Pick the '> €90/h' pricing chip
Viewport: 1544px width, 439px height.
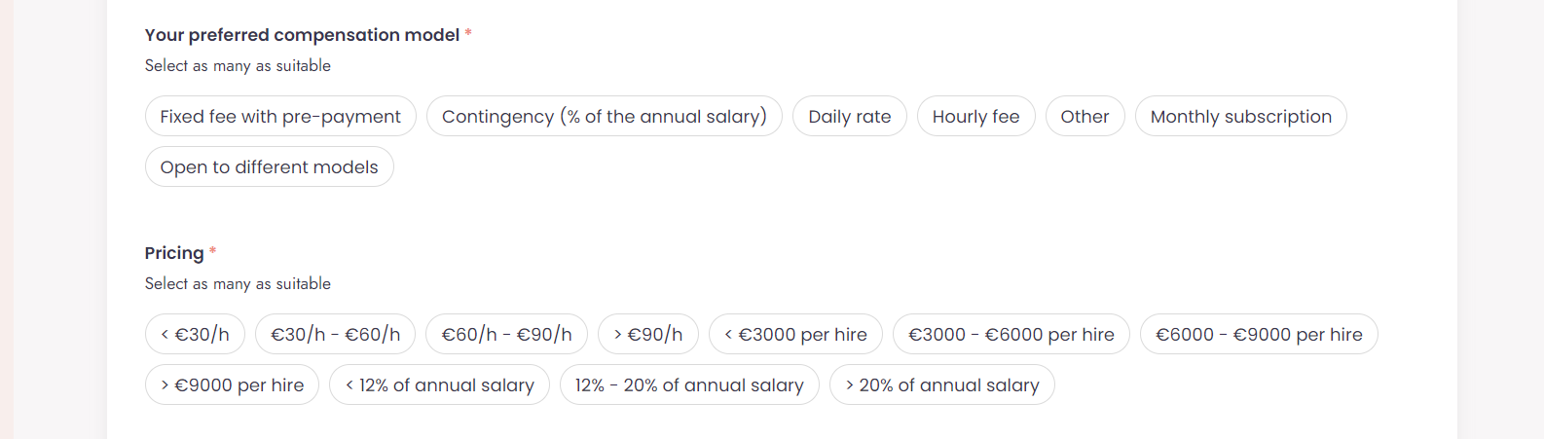click(x=647, y=335)
